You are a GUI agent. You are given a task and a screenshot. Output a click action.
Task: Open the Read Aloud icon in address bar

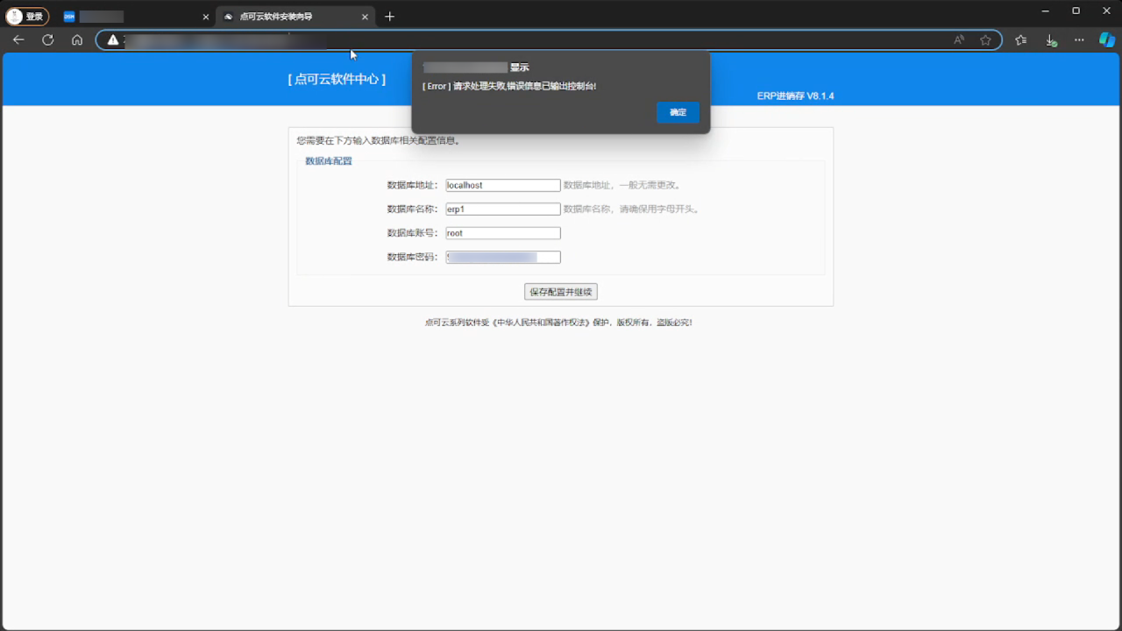(959, 40)
